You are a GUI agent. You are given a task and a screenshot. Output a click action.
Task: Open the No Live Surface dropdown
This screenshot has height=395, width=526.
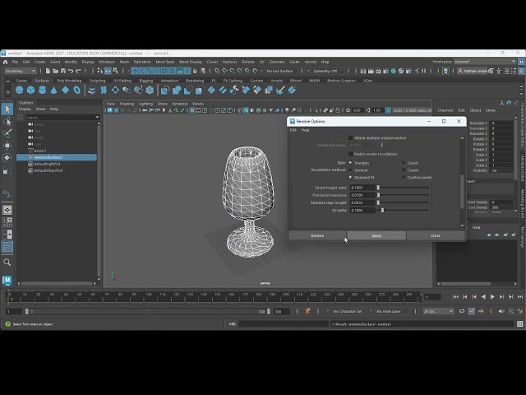280,71
